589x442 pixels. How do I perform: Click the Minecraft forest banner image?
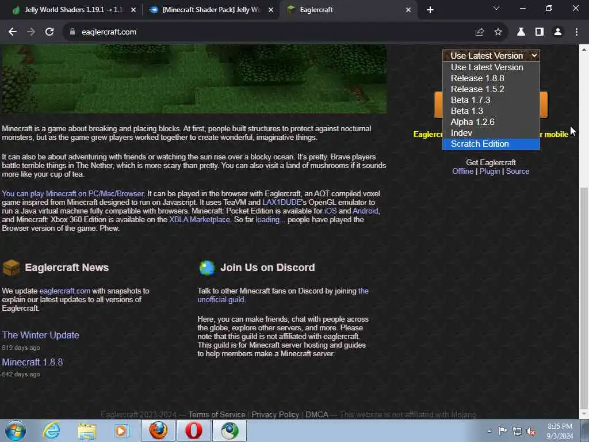tap(194, 79)
